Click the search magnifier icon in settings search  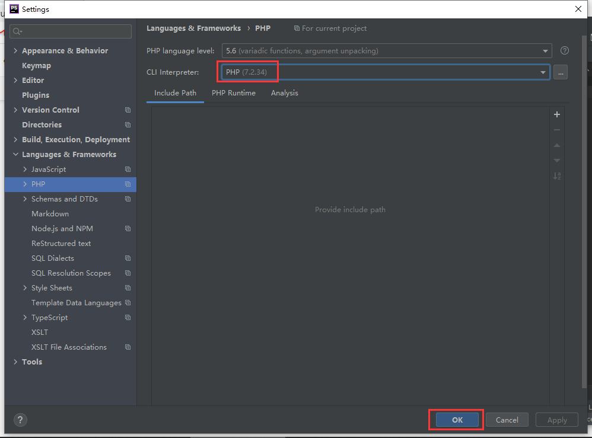coord(17,31)
